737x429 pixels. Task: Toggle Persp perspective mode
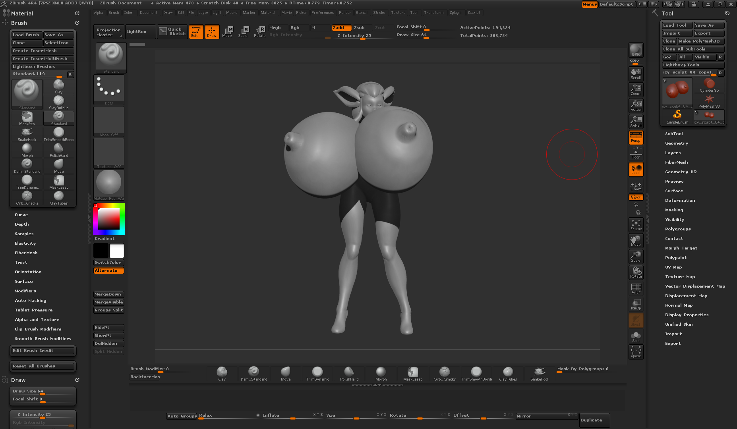[x=636, y=137]
